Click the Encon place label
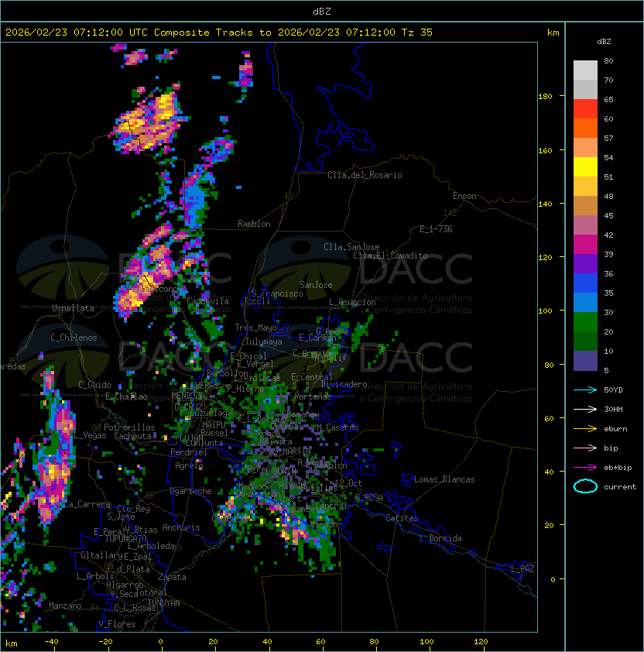The height and width of the screenshot is (652, 644). click(464, 196)
